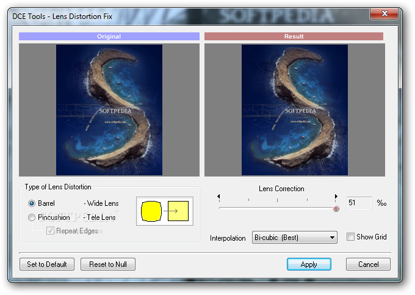
Task: Toggle the Repeat Edges checkbox
Action: [x=50, y=231]
